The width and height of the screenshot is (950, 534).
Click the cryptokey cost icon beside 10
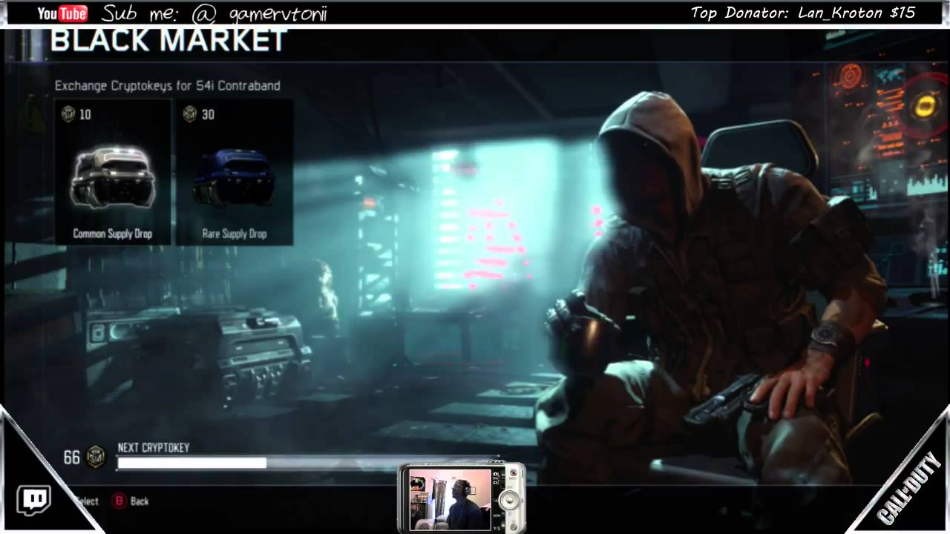coord(68,114)
